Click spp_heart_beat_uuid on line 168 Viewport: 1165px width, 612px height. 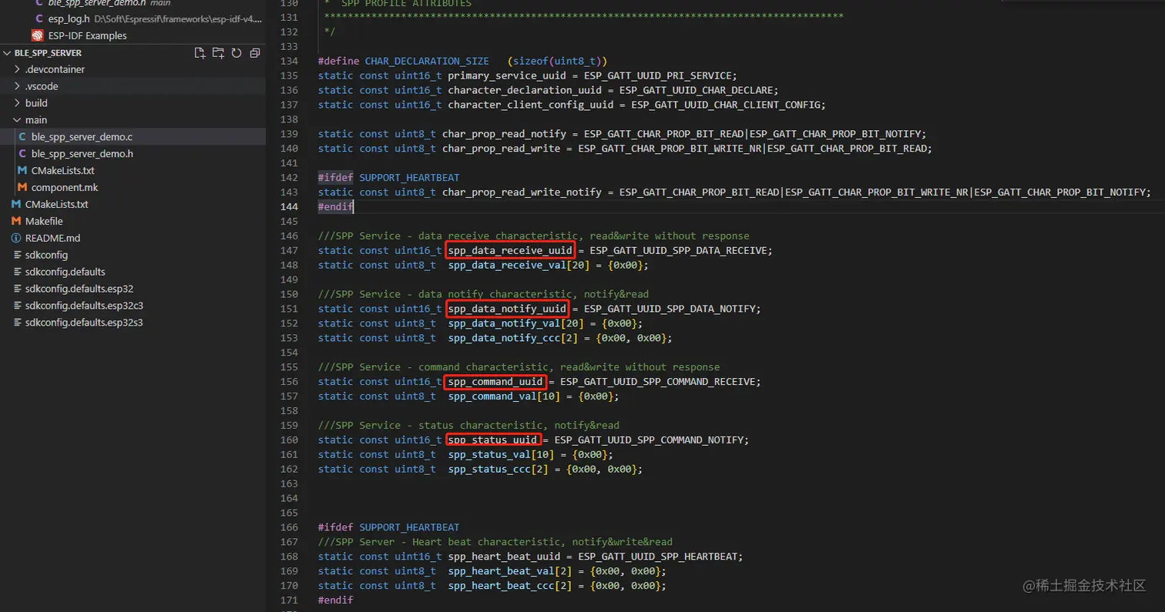point(504,557)
